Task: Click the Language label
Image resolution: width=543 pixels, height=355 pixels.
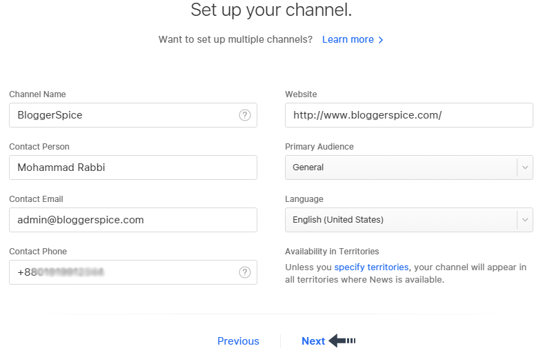Action: (x=304, y=199)
